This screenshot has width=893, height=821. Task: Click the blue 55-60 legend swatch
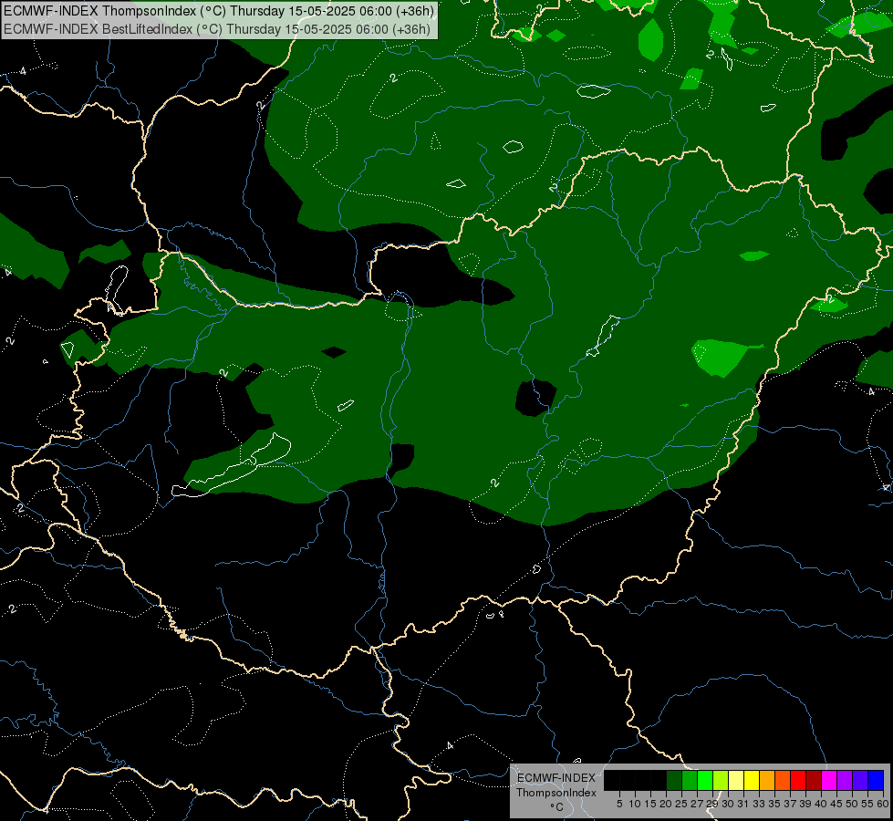pos(876,780)
